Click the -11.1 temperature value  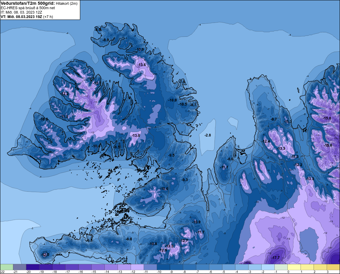pos(224,167)
